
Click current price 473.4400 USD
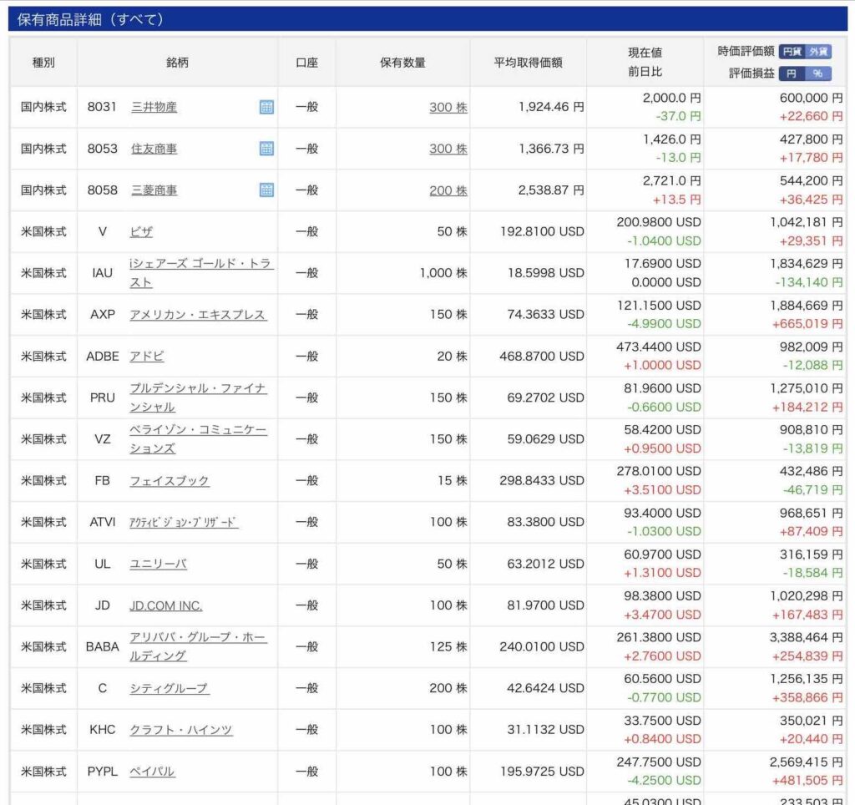(659, 347)
